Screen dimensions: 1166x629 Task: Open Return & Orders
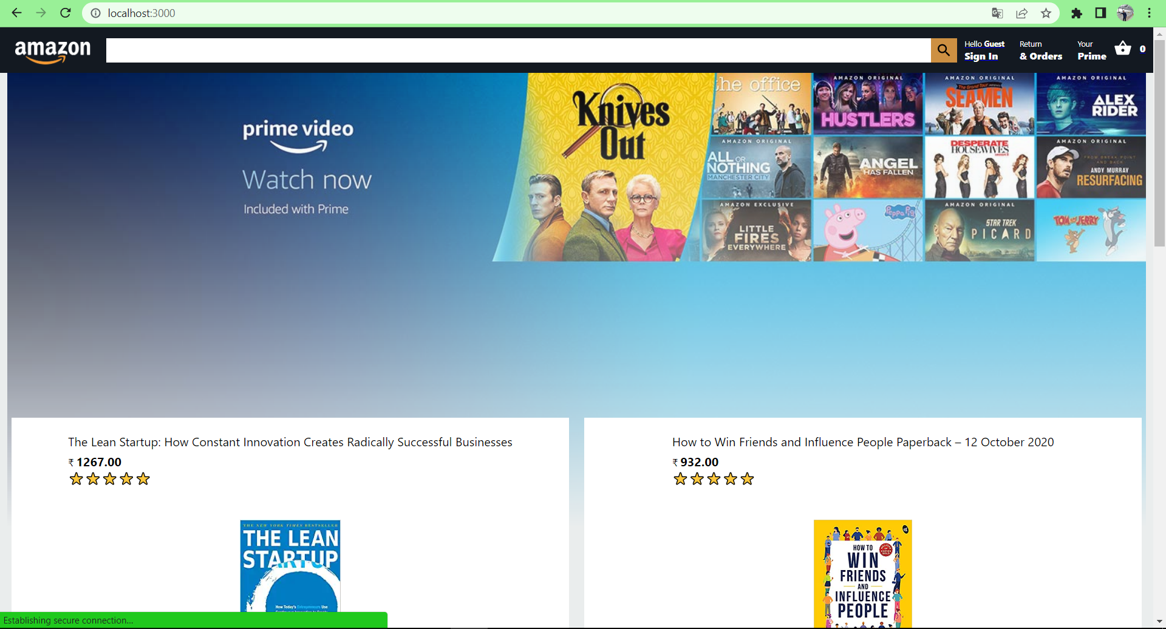tap(1041, 50)
